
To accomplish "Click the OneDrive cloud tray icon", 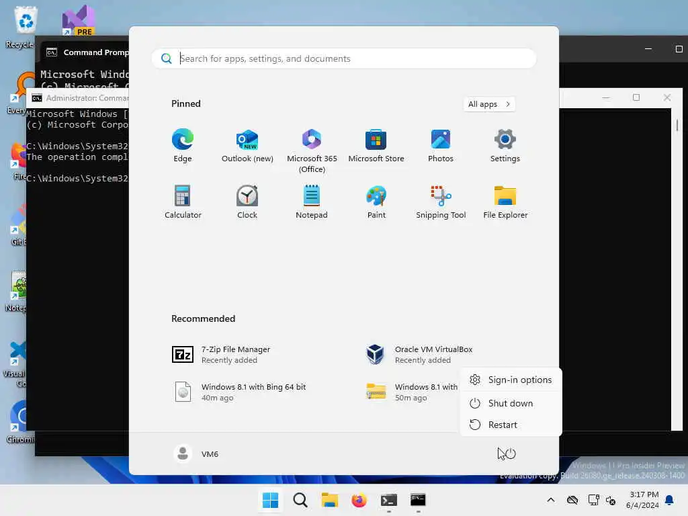I will pos(572,500).
